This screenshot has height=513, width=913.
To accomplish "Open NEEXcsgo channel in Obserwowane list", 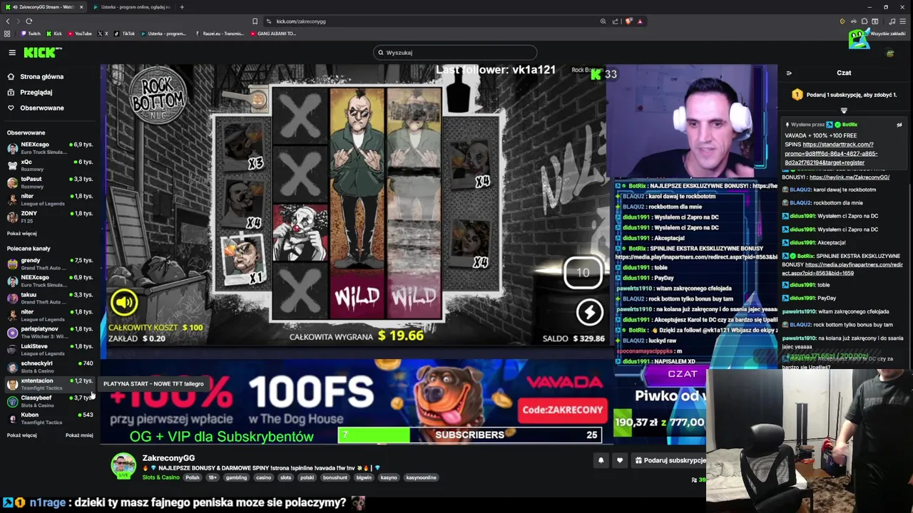I will 50,147.
